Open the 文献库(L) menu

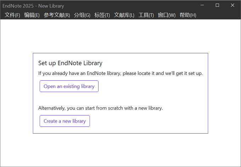point(124,15)
